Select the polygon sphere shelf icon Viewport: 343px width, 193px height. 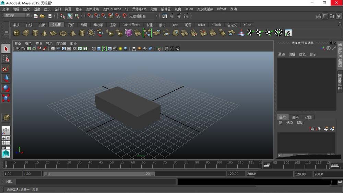coord(16,33)
